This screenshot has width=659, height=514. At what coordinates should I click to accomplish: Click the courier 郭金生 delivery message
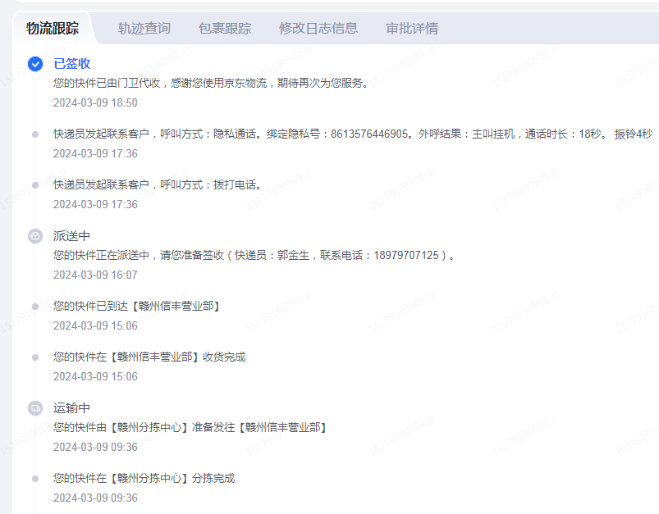254,255
